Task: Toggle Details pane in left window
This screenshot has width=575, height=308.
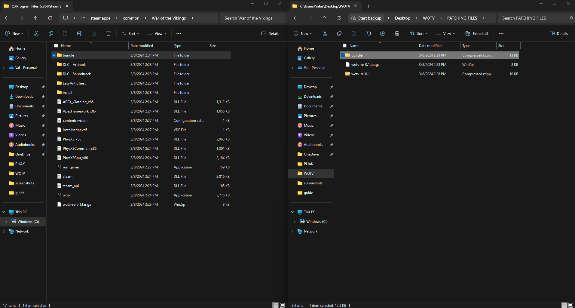Action: tap(270, 34)
